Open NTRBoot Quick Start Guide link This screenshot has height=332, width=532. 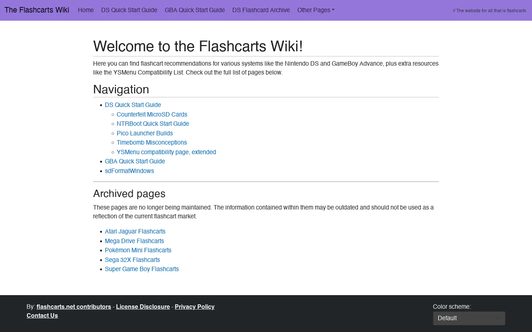click(153, 124)
